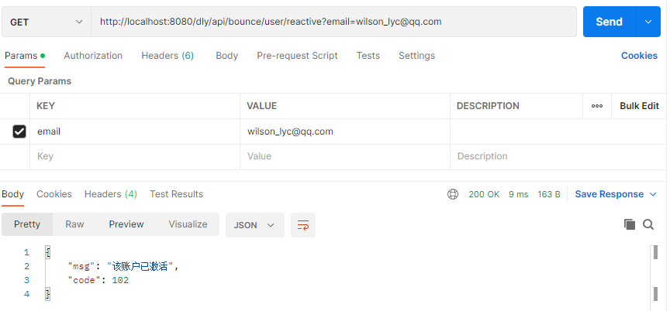Screen dimensions: 670x311
Task: Open the GET method dropdown
Action: [47, 22]
